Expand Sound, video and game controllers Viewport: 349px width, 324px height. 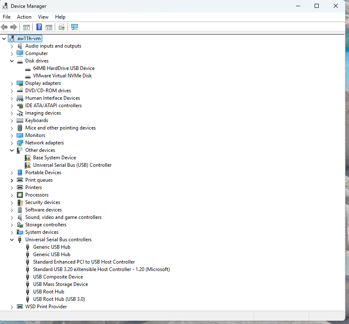click(12, 218)
